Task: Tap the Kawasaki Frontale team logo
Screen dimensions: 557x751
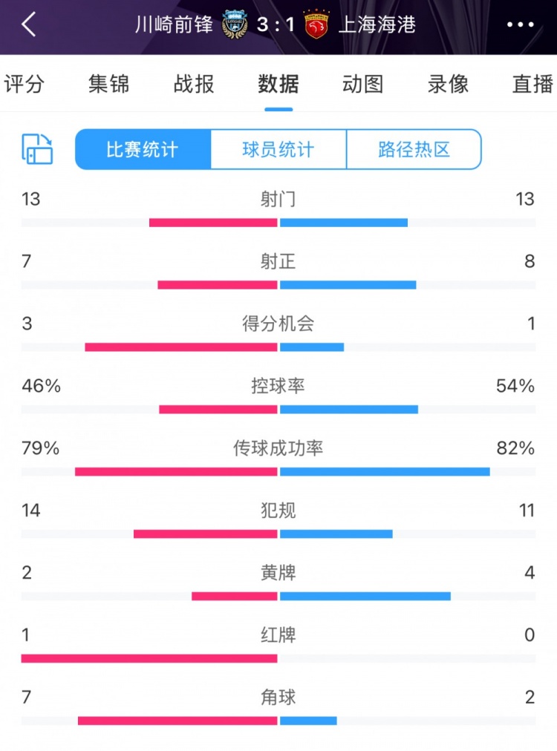Action: tap(235, 25)
